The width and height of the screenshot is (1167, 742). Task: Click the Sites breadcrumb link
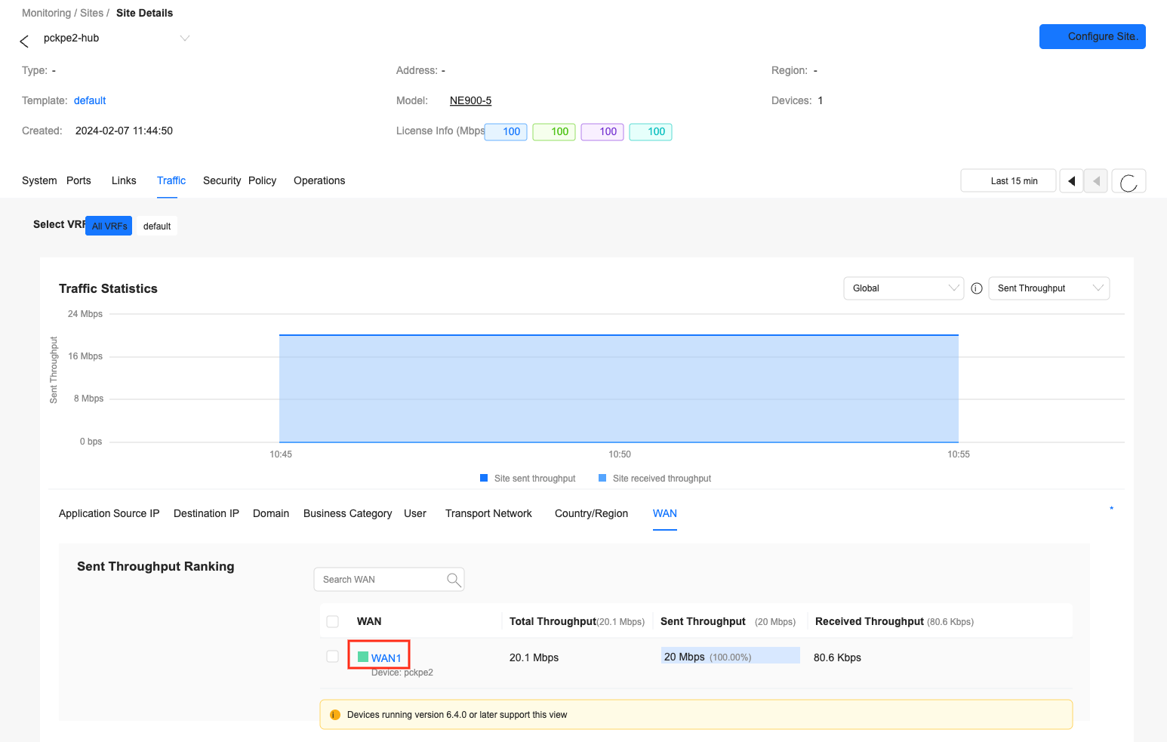click(x=91, y=13)
